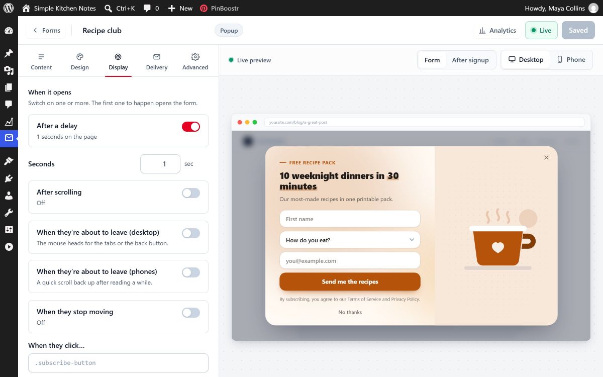Viewport: 603px width, 377px height.
Task: Switch to the Design tab
Action: (x=79, y=62)
